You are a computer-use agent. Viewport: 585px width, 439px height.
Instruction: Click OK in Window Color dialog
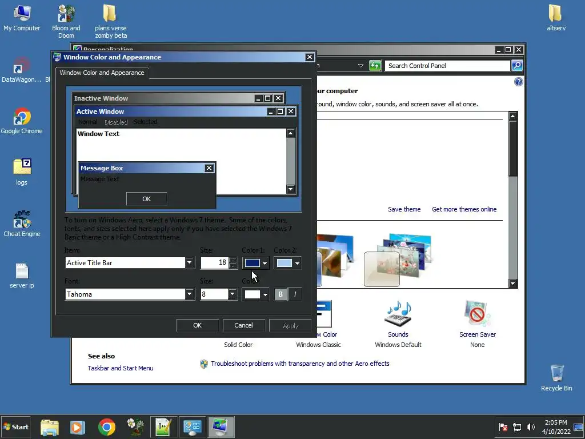tap(197, 325)
